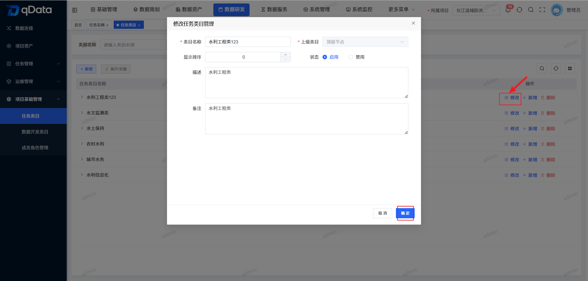Expand the 城市水务 tree row
588x281 pixels.
pos(82,159)
